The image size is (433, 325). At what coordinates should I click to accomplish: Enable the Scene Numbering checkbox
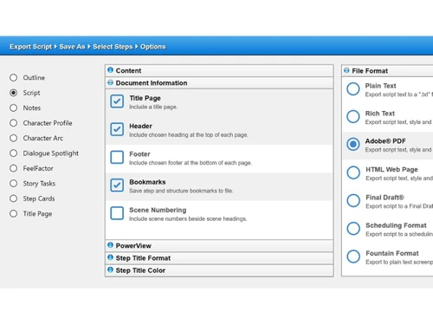point(117,213)
